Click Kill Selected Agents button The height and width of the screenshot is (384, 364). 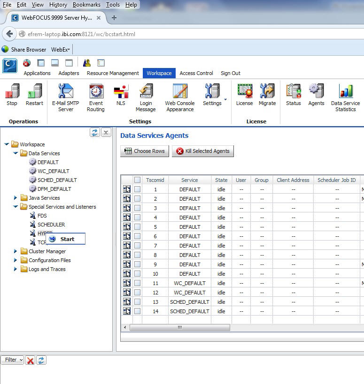pos(203,151)
